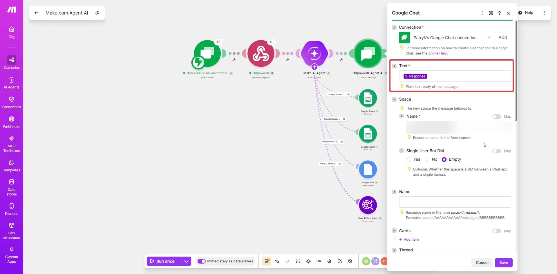Viewport: 557px width, 274px height.
Task: Open scenario options sliders icon next to title
Action: point(97,13)
